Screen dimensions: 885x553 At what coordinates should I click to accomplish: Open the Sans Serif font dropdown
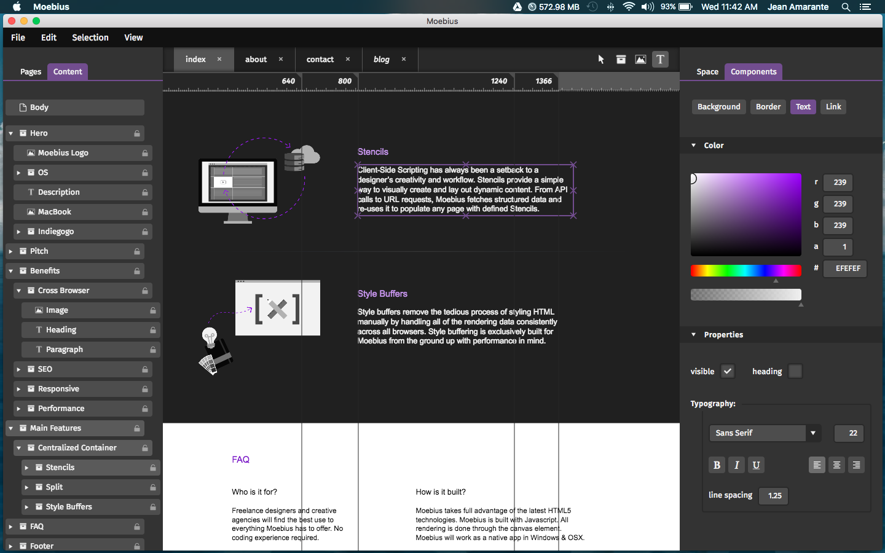pyautogui.click(x=765, y=433)
